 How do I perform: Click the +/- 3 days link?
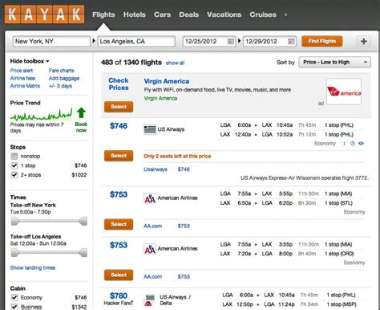click(x=60, y=86)
